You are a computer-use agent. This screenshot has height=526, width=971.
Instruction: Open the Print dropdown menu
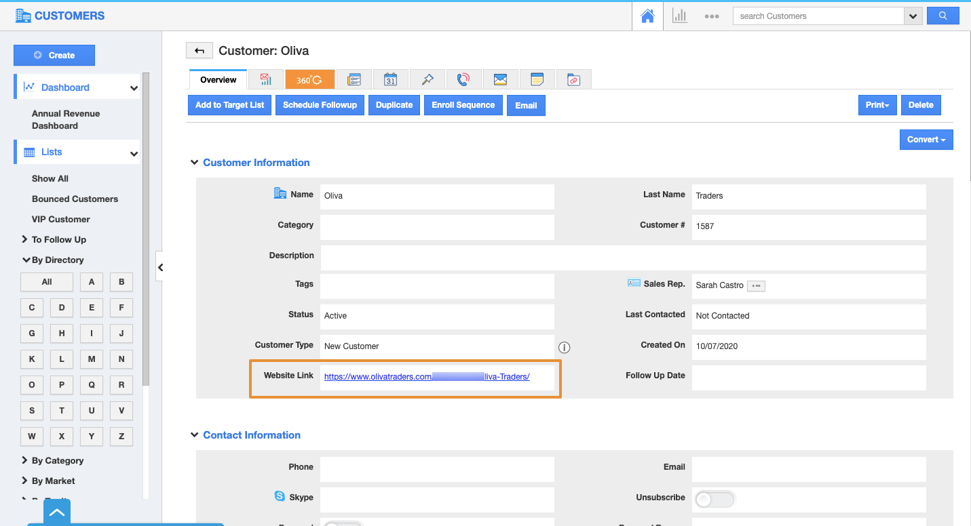(877, 105)
